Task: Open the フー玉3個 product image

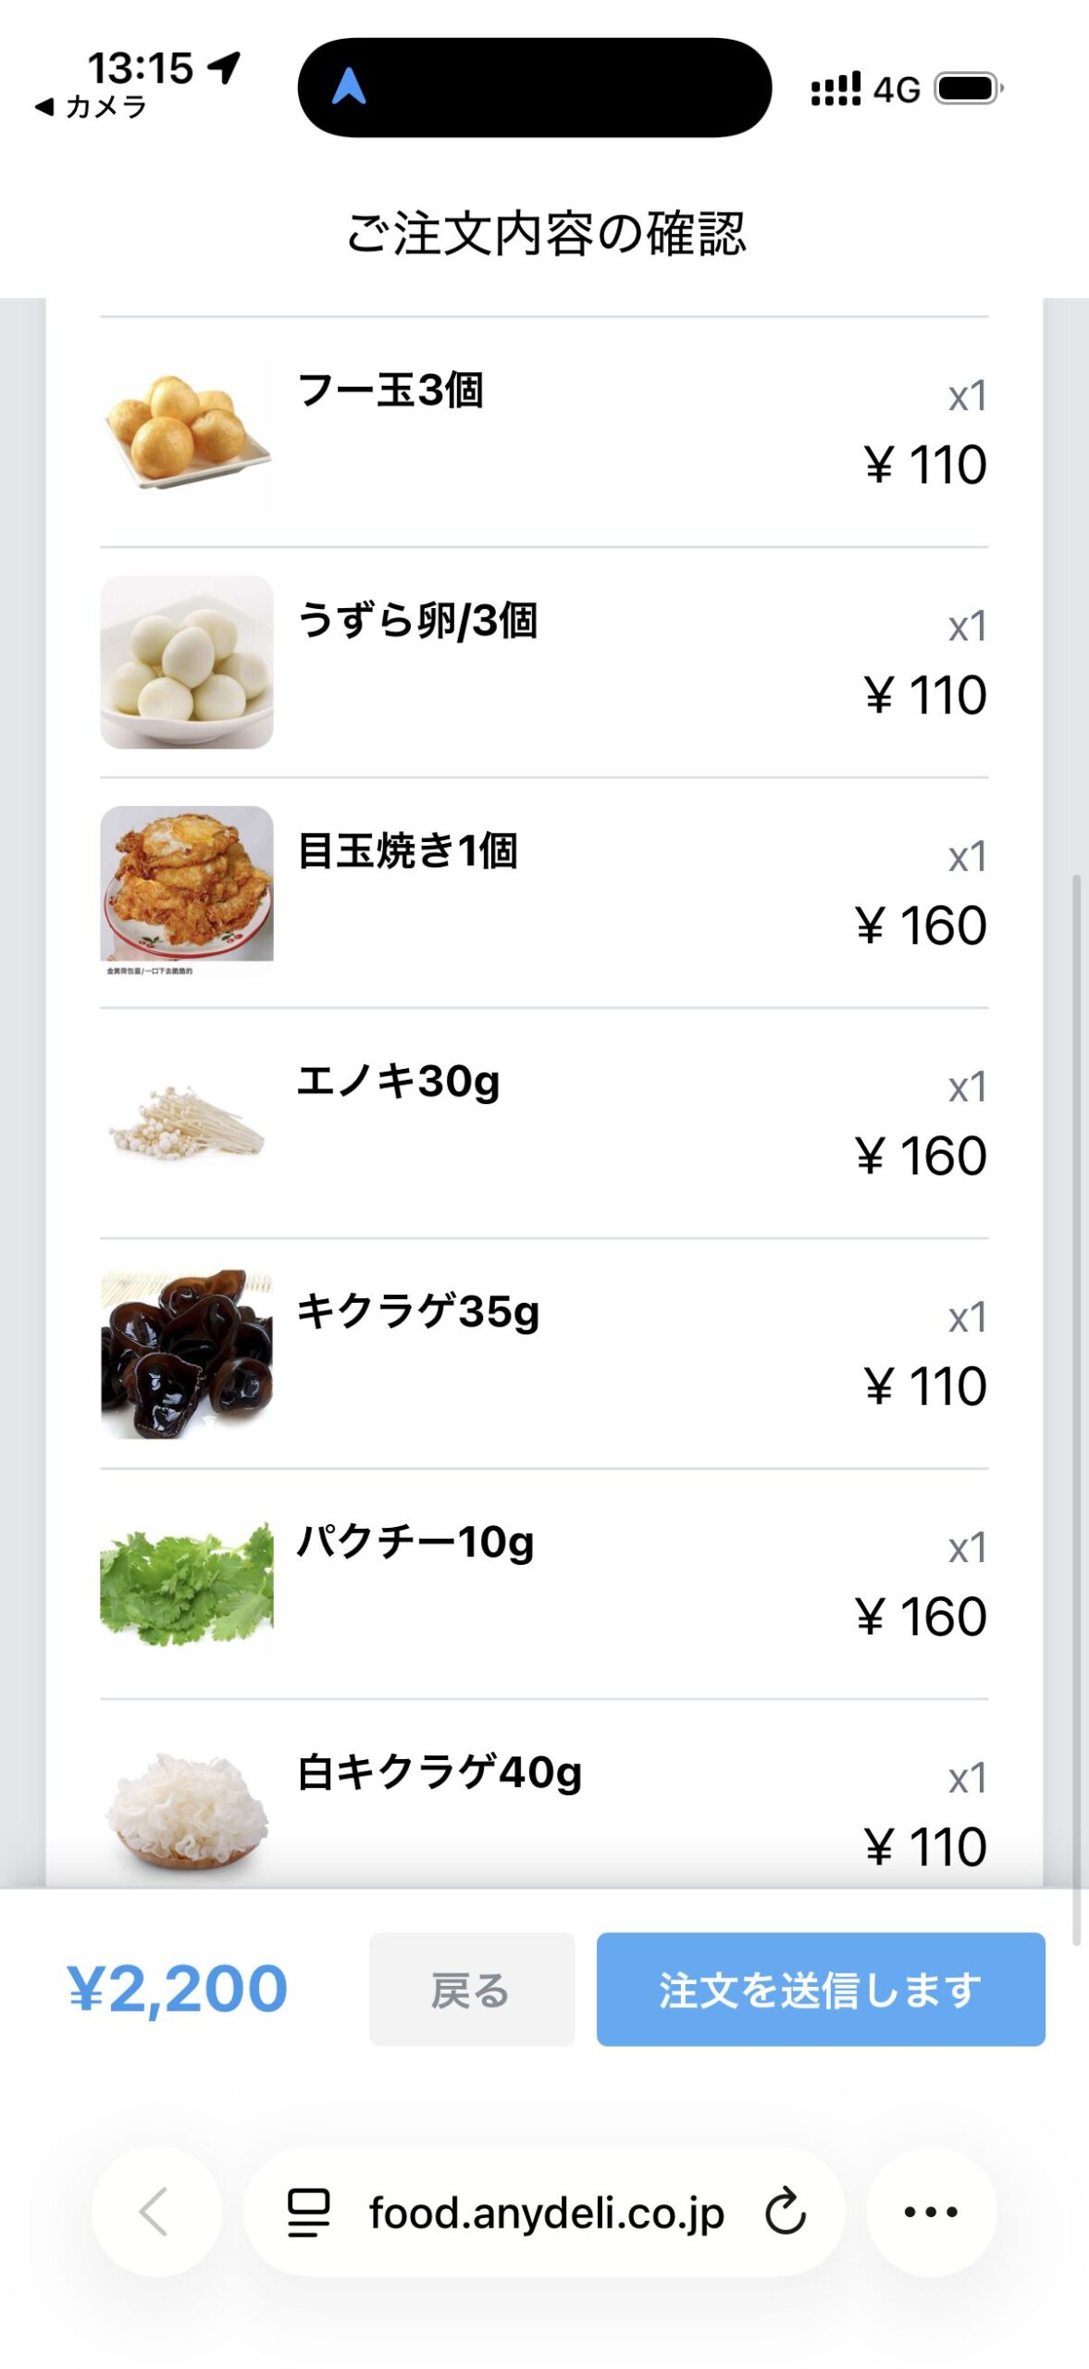Action: [187, 431]
